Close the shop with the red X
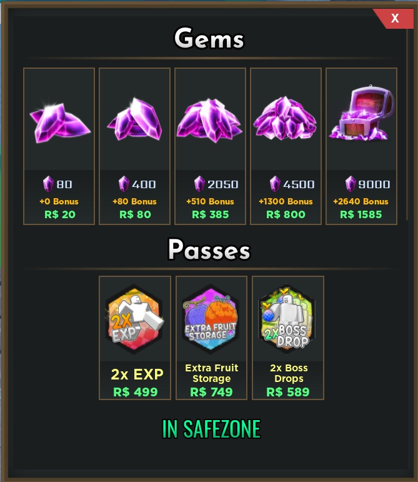 [394, 19]
